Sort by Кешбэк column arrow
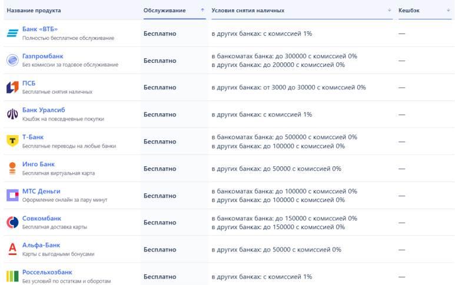 point(449,11)
